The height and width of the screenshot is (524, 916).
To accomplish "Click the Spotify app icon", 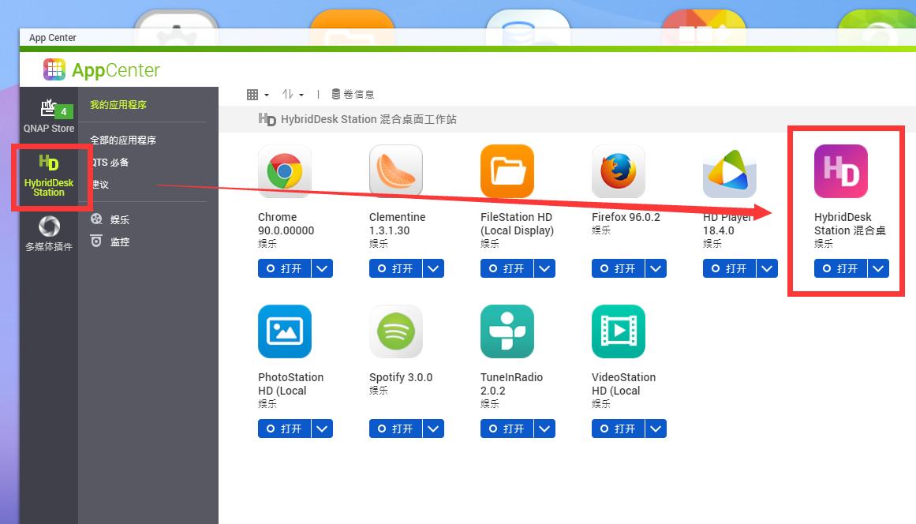I will pyautogui.click(x=396, y=331).
